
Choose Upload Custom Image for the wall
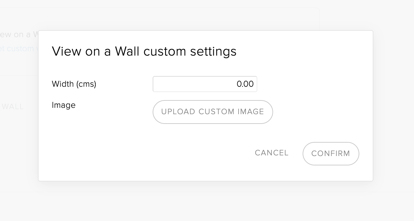tap(213, 112)
